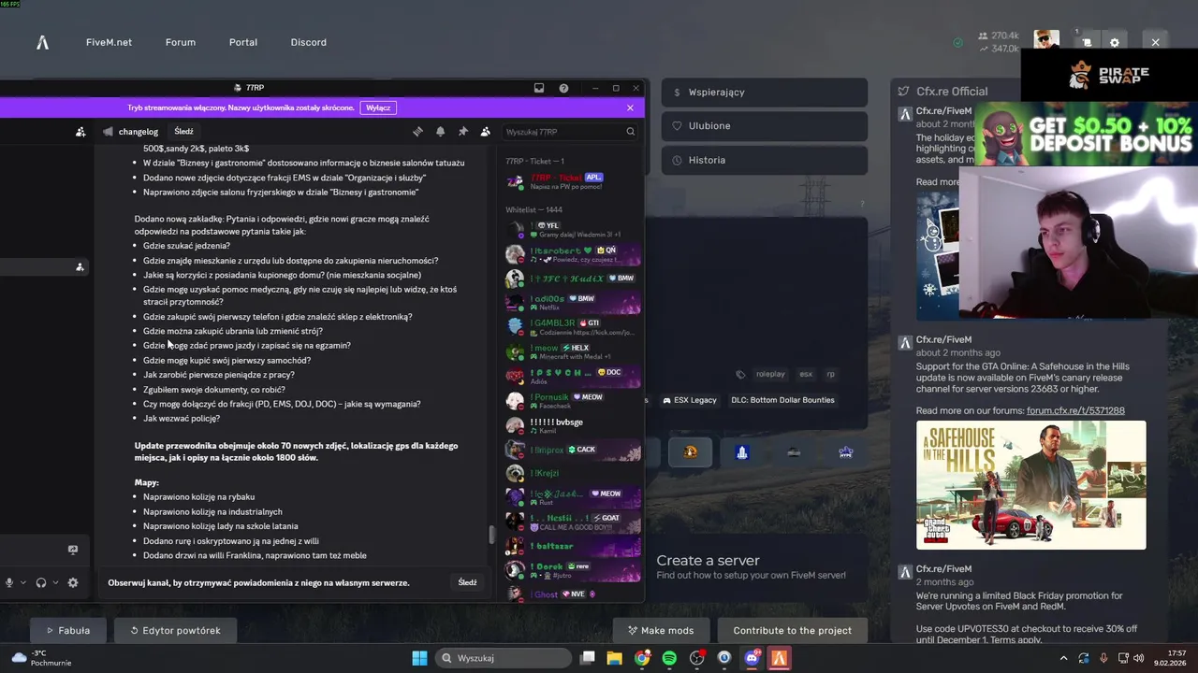The height and width of the screenshot is (673, 1198).
Task: Click esx tag chip
Action: tap(806, 374)
